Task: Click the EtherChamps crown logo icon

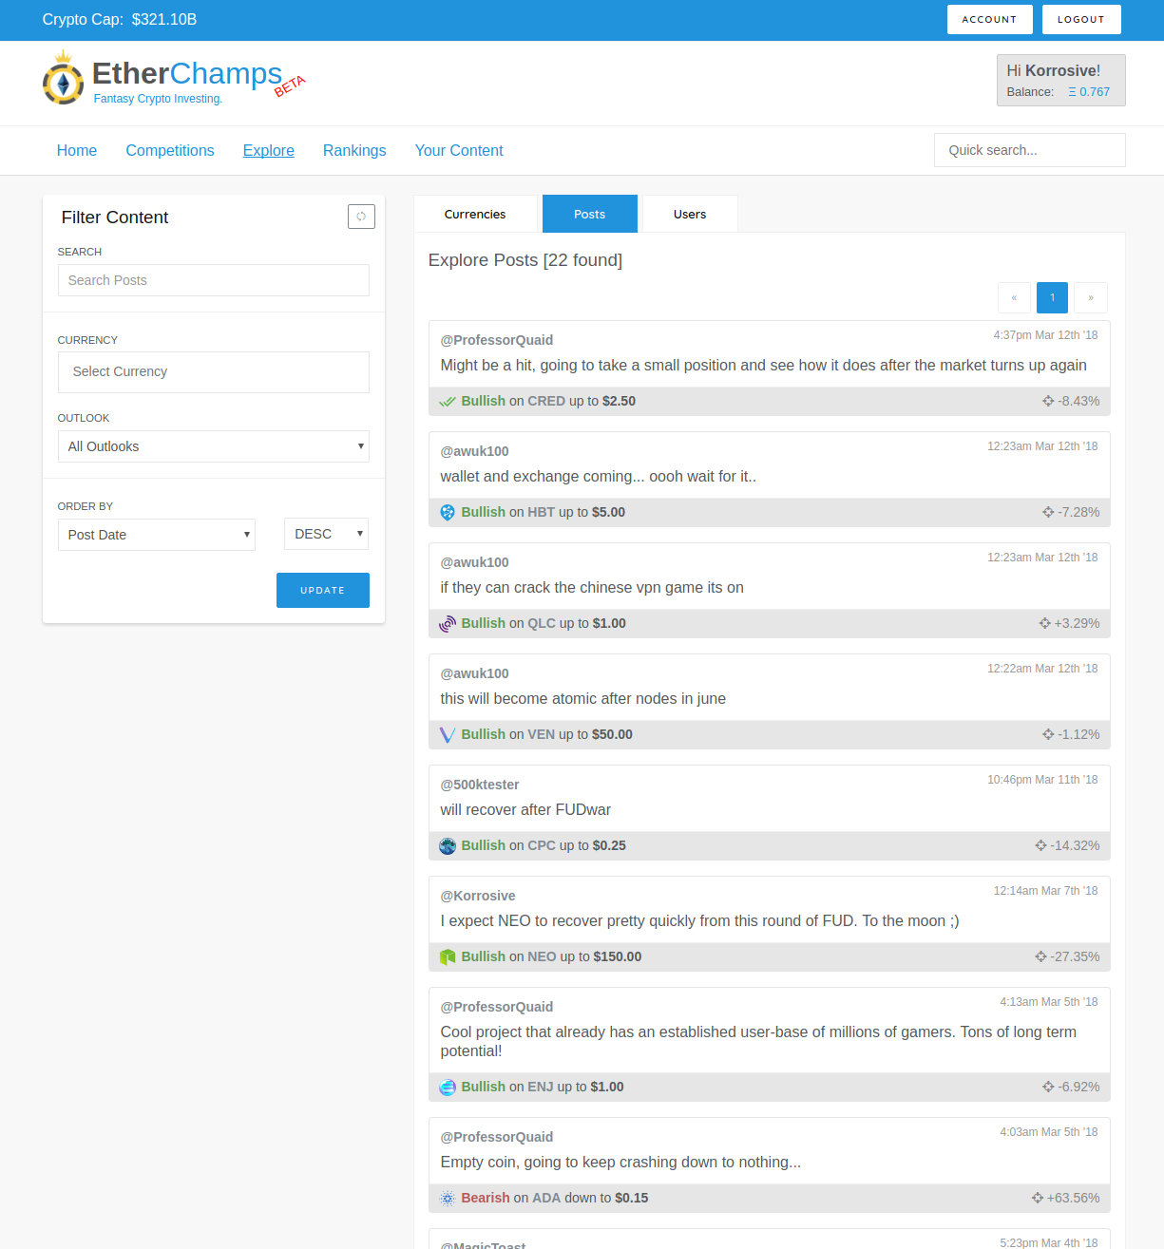Action: point(63,78)
